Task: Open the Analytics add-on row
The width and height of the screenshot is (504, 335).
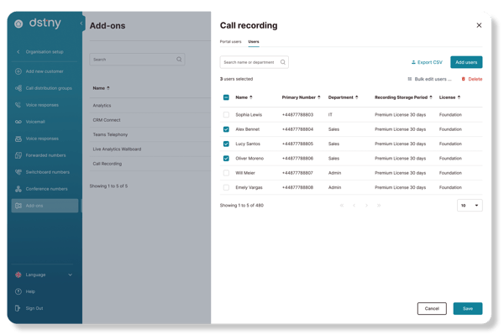Action: [150, 105]
